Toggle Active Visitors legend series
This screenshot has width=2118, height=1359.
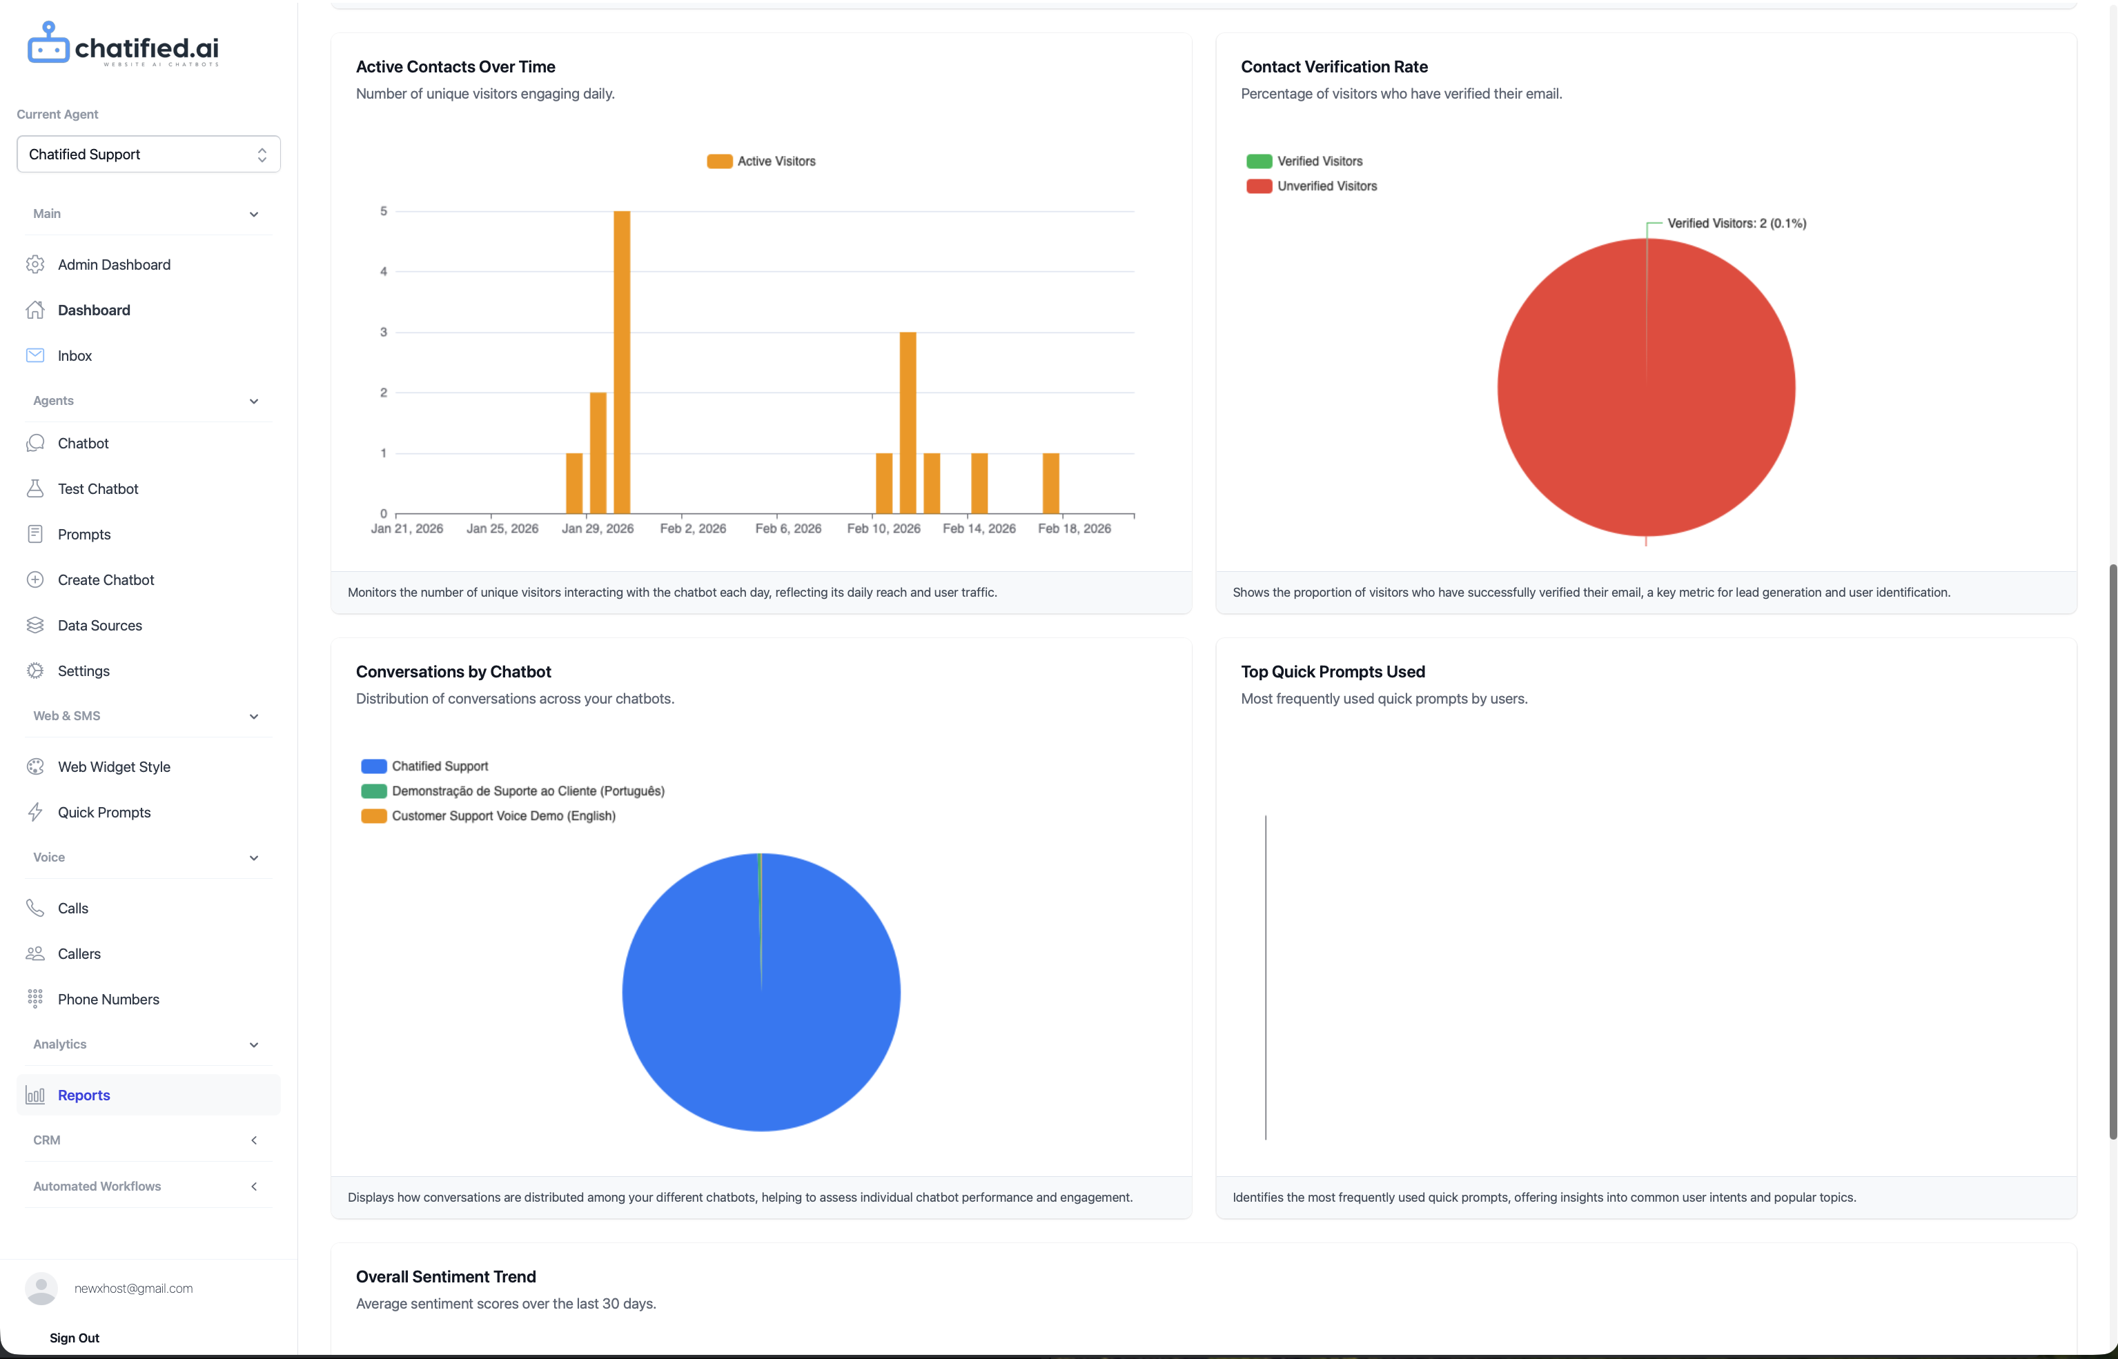pos(761,161)
